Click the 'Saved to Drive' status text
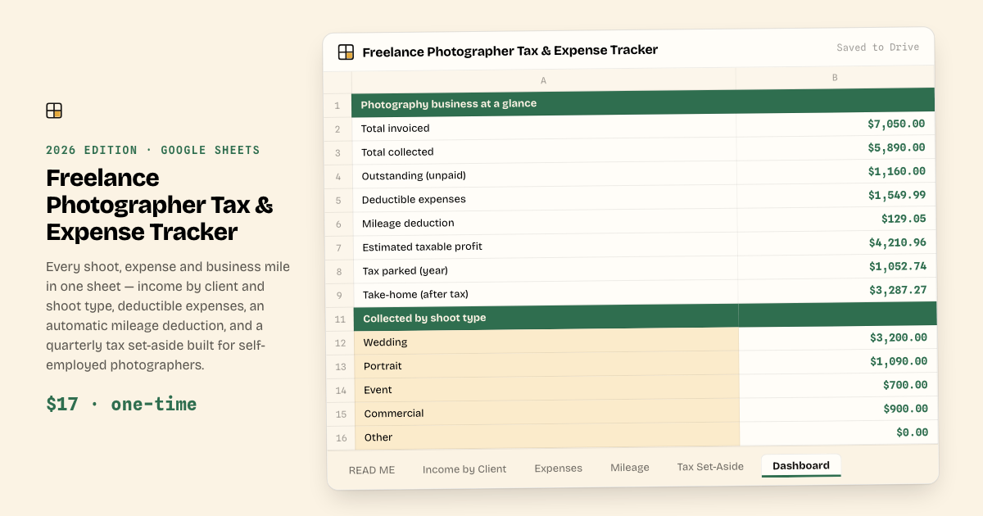This screenshot has height=516, width=983. (x=877, y=48)
